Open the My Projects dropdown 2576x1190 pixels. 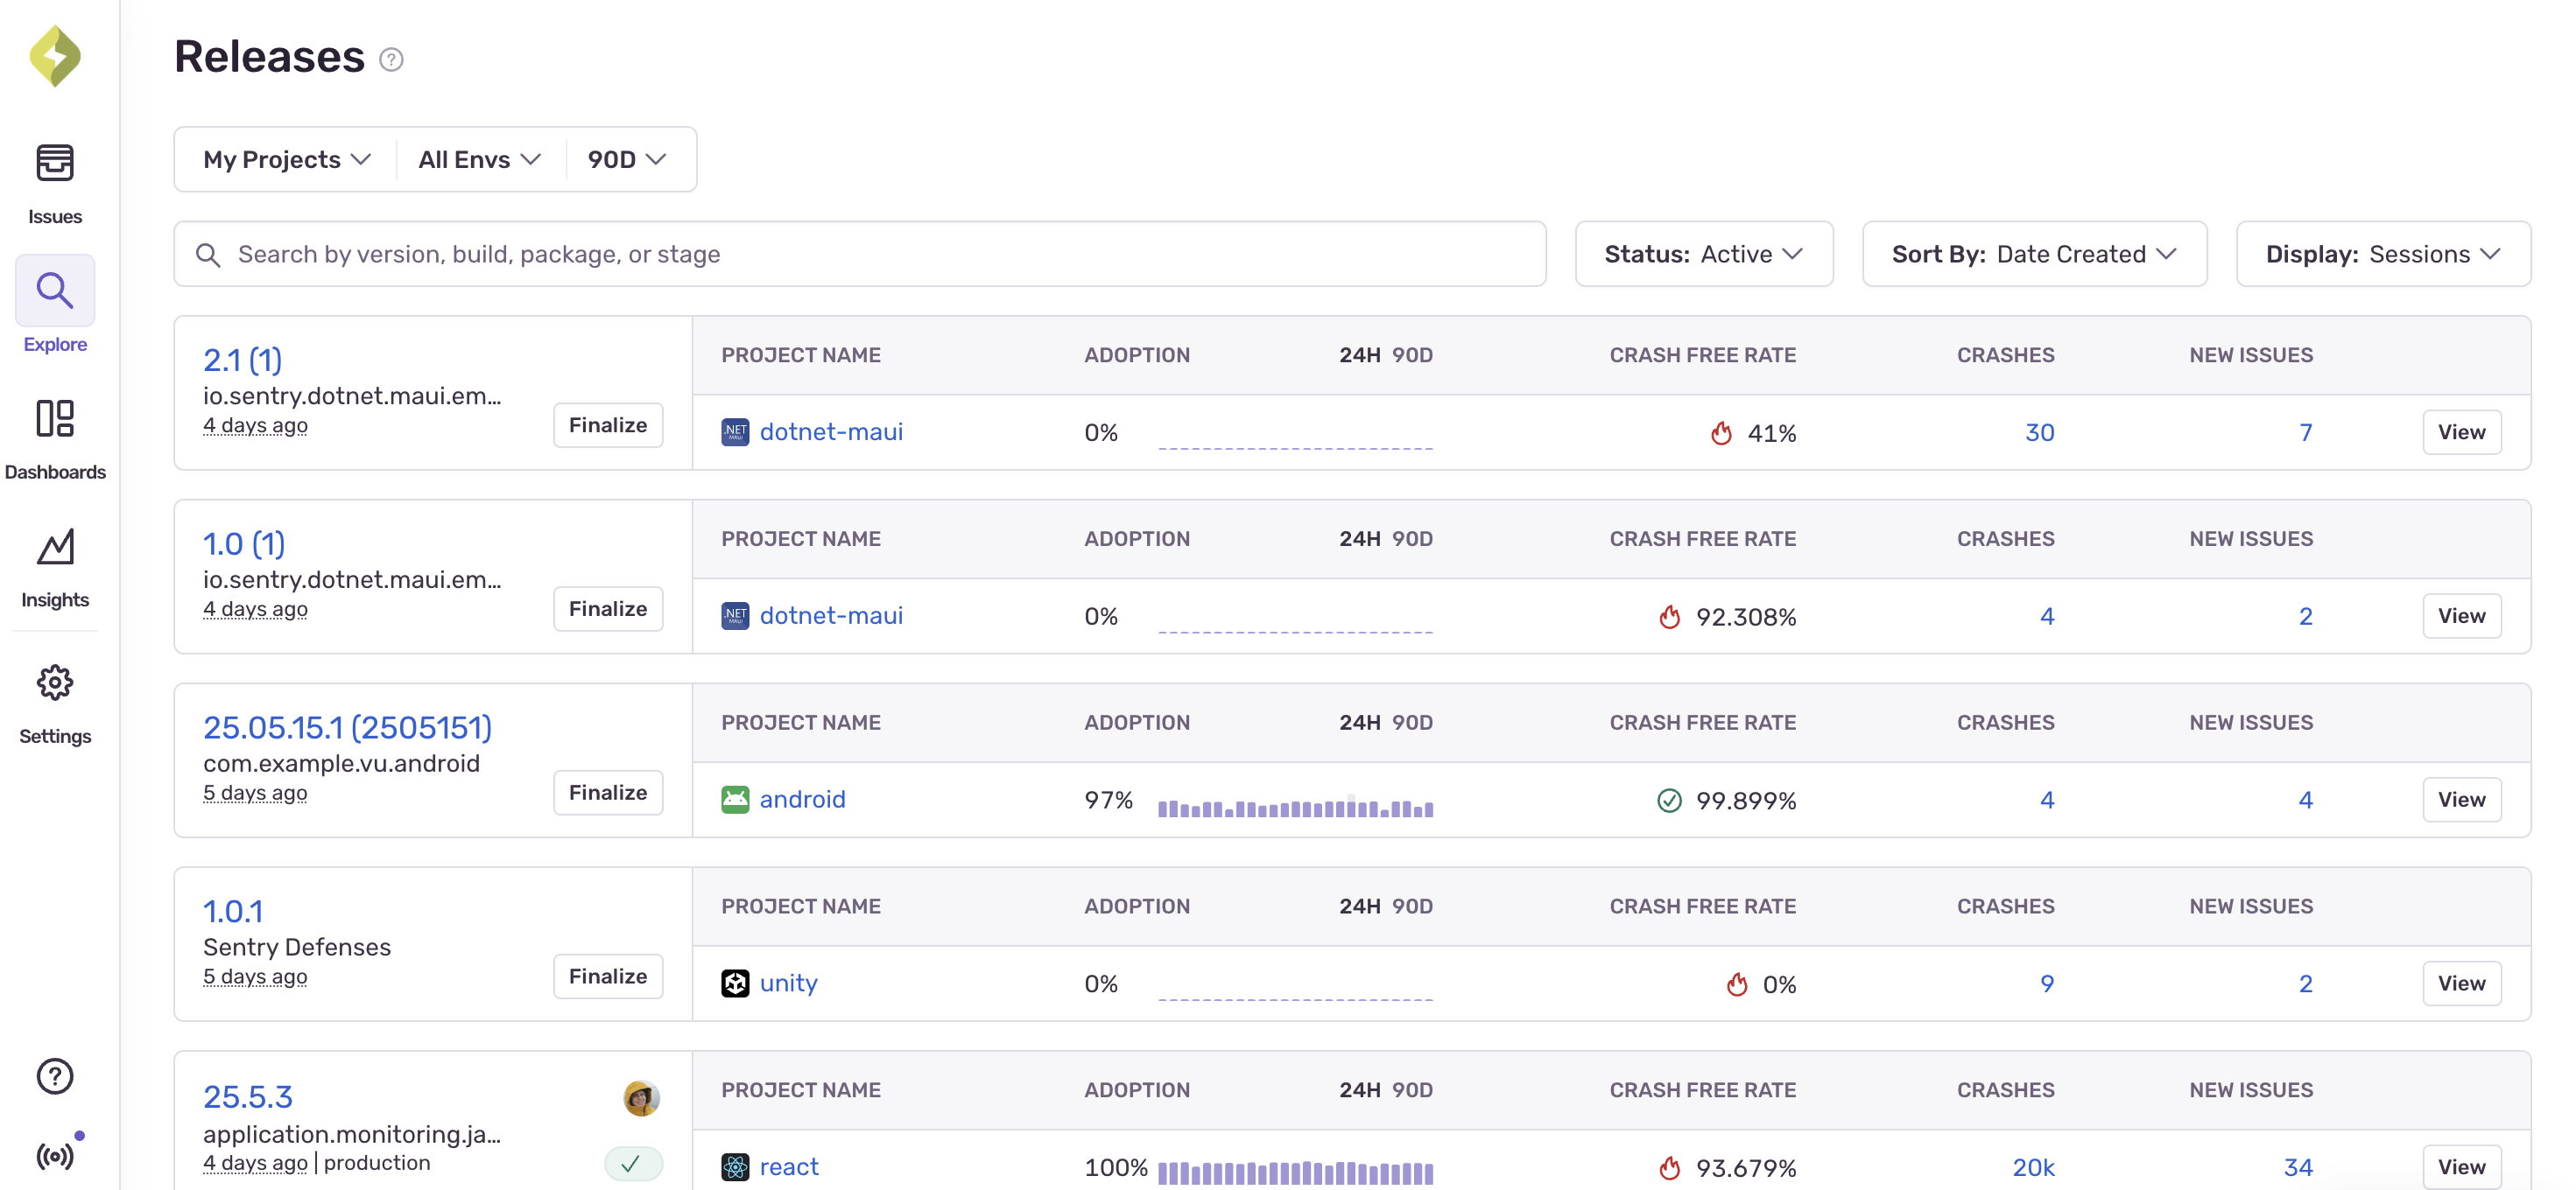(x=286, y=157)
